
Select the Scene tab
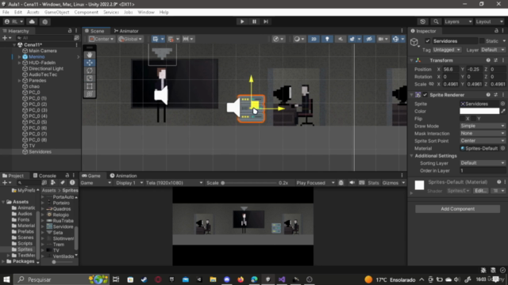pyautogui.click(x=94, y=31)
